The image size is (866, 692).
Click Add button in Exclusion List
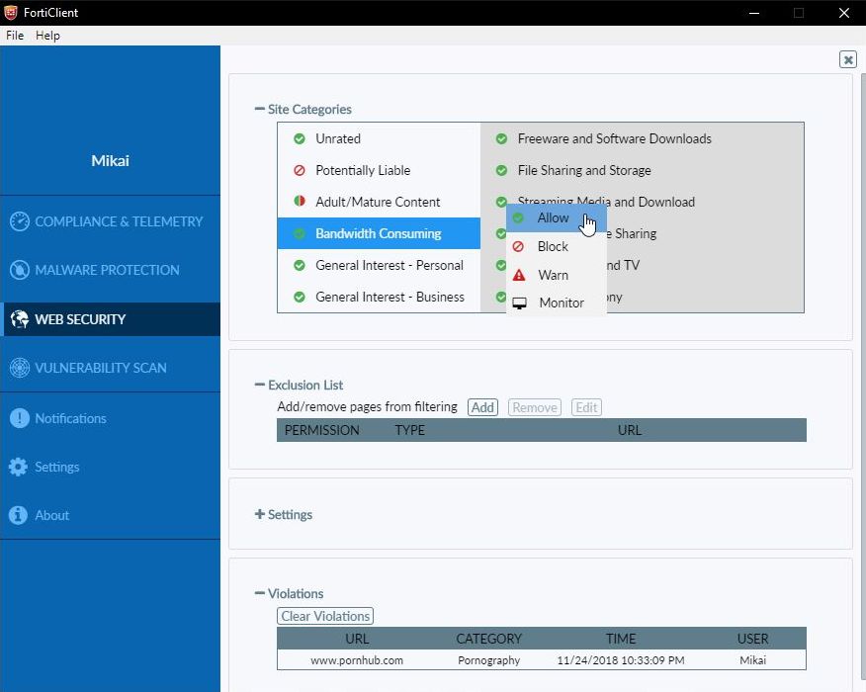(482, 407)
